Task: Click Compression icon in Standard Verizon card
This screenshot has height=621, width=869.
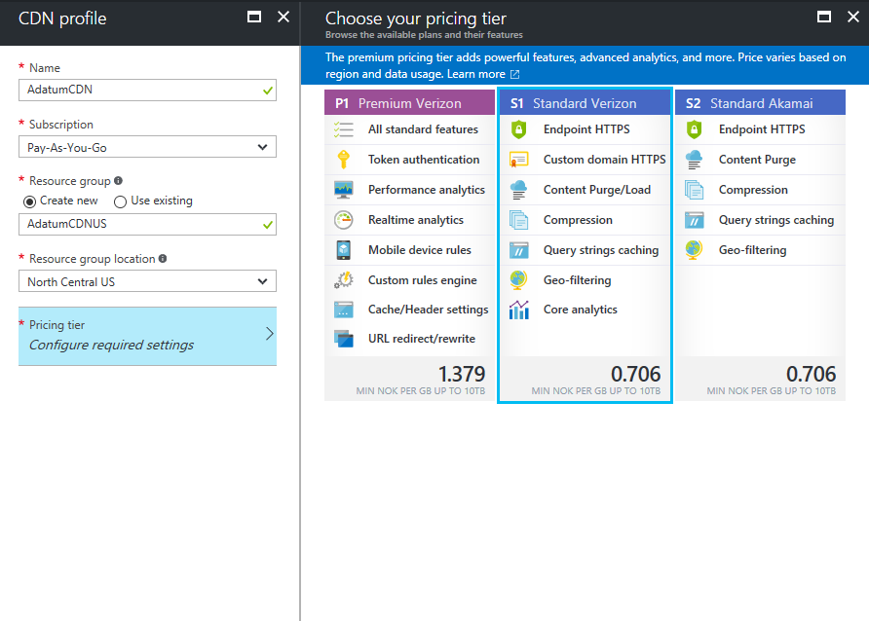Action: [x=518, y=220]
